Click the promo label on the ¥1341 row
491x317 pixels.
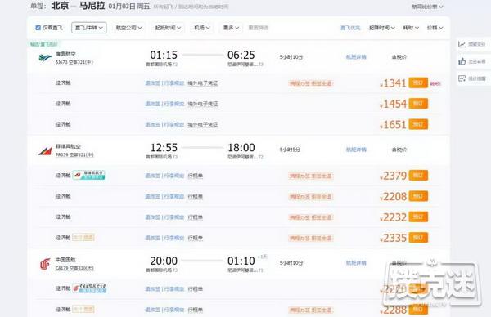click(310, 83)
